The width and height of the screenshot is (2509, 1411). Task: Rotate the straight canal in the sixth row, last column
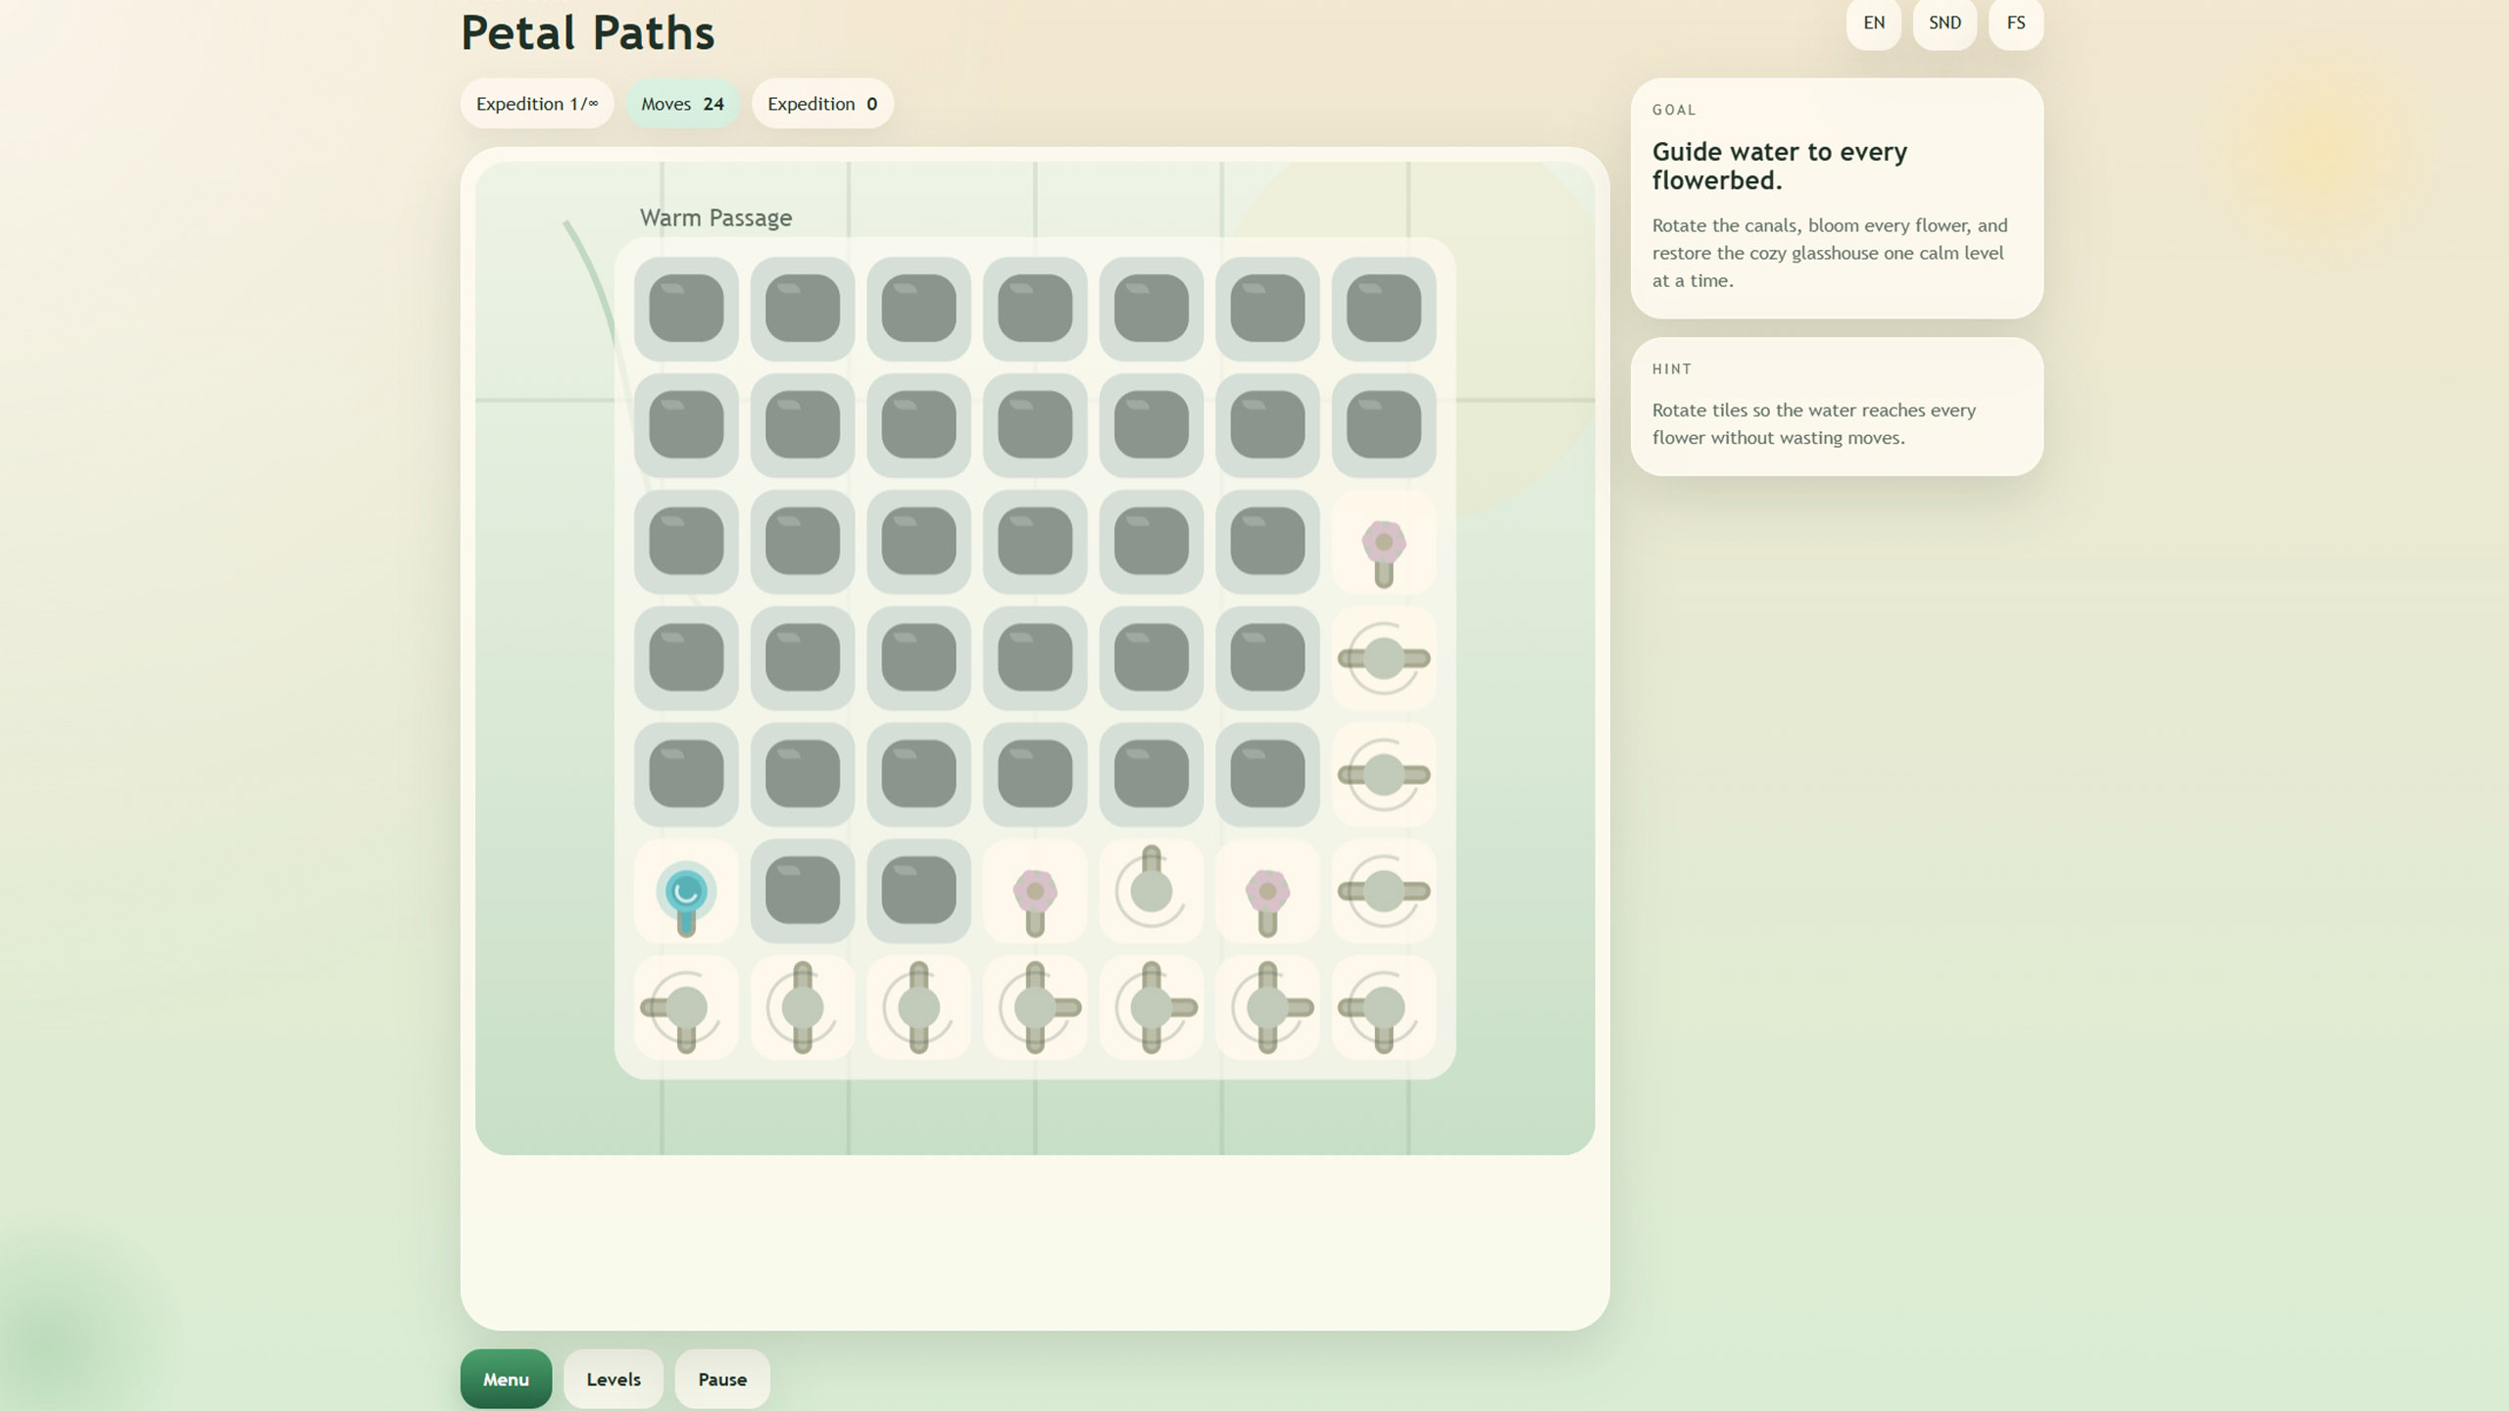click(1383, 891)
